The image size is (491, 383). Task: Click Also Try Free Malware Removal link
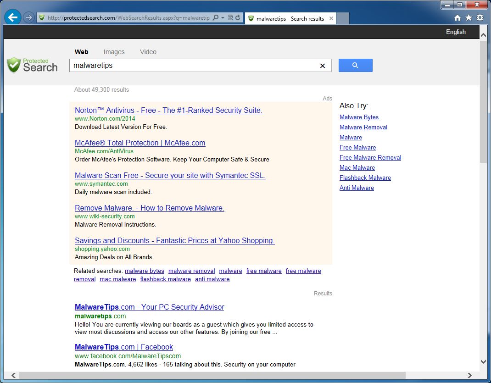click(x=370, y=157)
